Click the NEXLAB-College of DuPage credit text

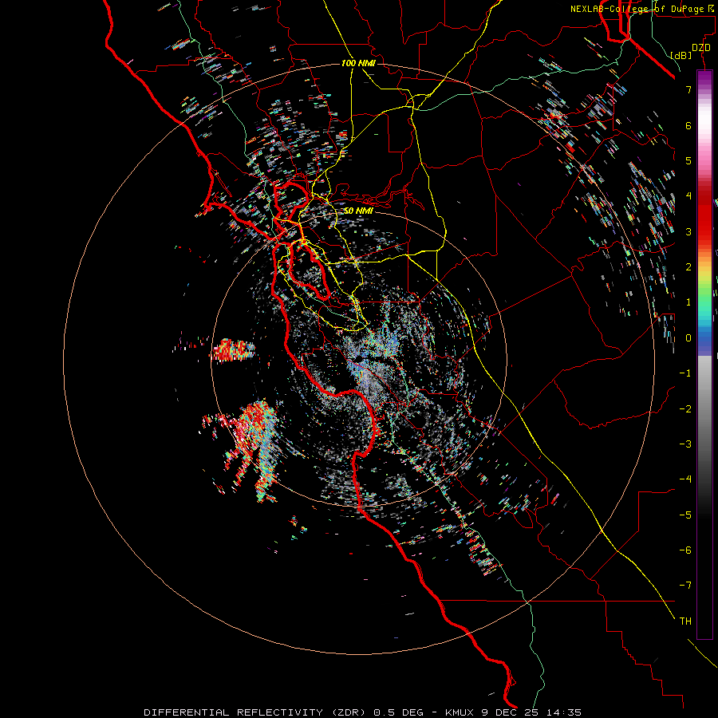pos(643,9)
